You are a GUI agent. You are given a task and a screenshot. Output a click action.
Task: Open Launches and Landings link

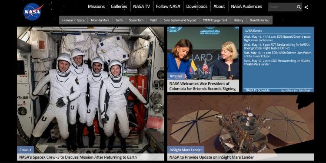[295, 90]
